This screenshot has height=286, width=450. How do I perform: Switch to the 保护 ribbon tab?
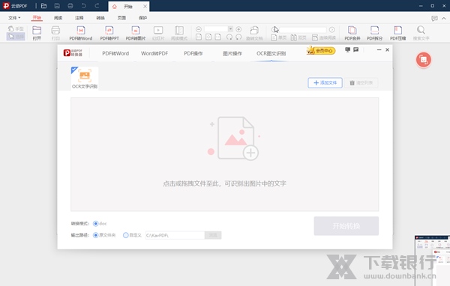coord(143,18)
